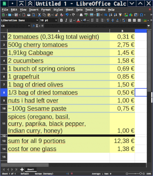Click the Insert Pivot Table icon
Image resolution: width=153 pixels, height=176 pixels.
pyautogui.click(x=136, y=15)
